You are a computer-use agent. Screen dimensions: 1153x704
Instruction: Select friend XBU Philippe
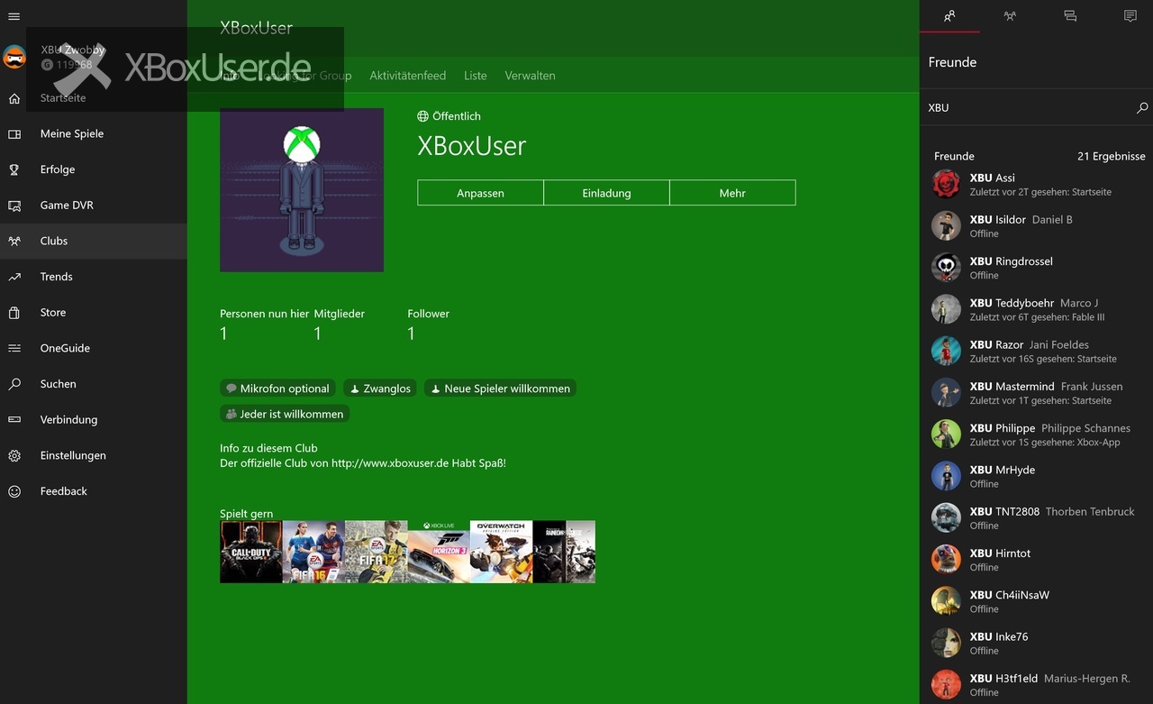point(1036,434)
